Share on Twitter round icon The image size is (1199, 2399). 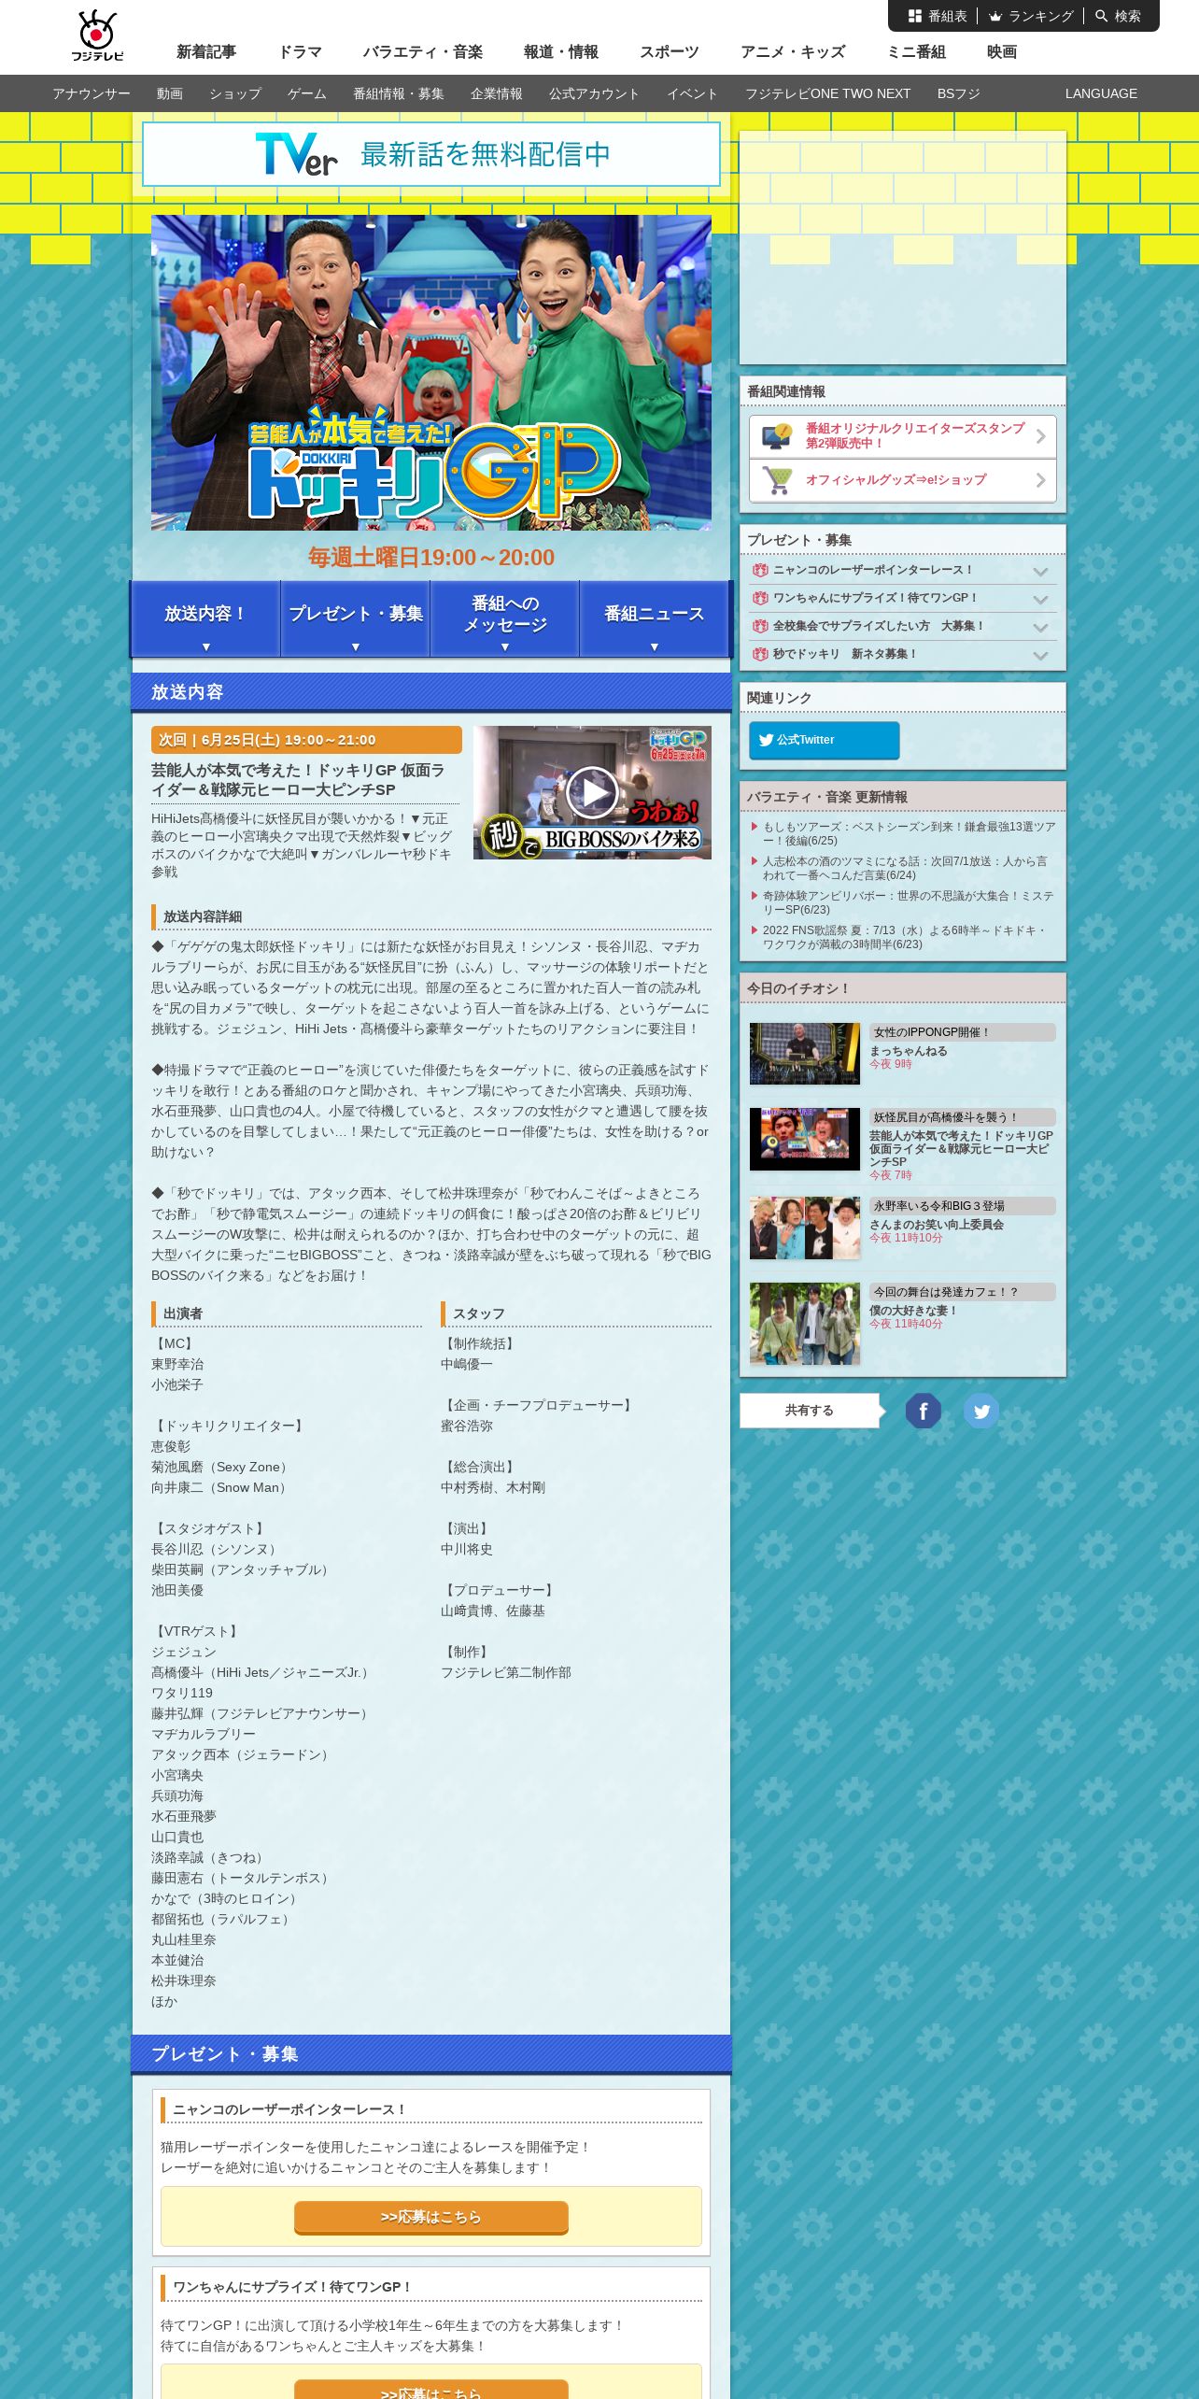click(981, 1411)
